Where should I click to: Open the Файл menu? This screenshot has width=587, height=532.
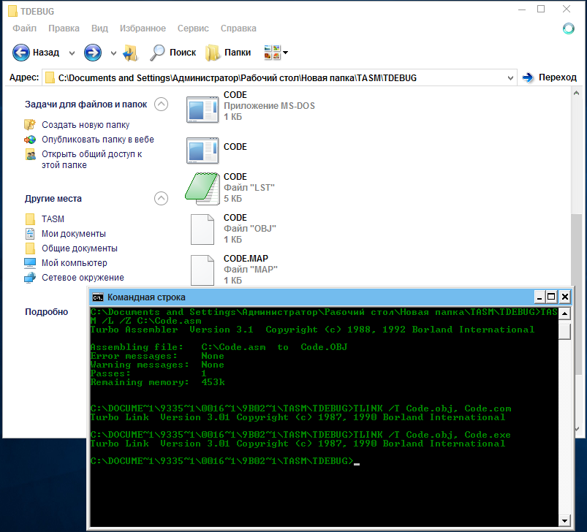click(24, 28)
